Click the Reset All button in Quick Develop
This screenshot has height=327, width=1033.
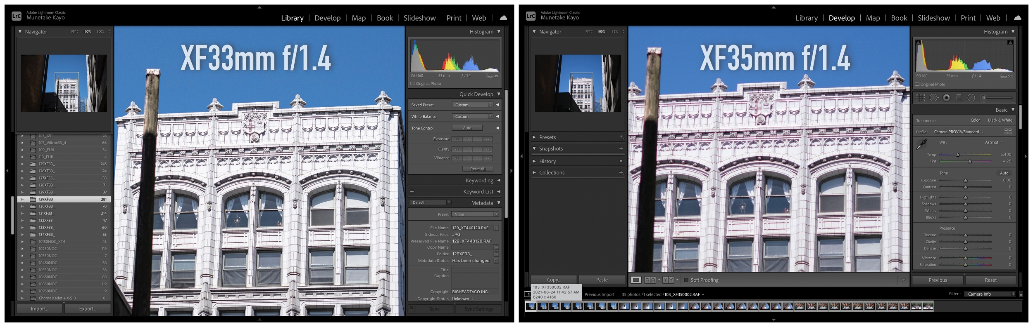tap(478, 169)
